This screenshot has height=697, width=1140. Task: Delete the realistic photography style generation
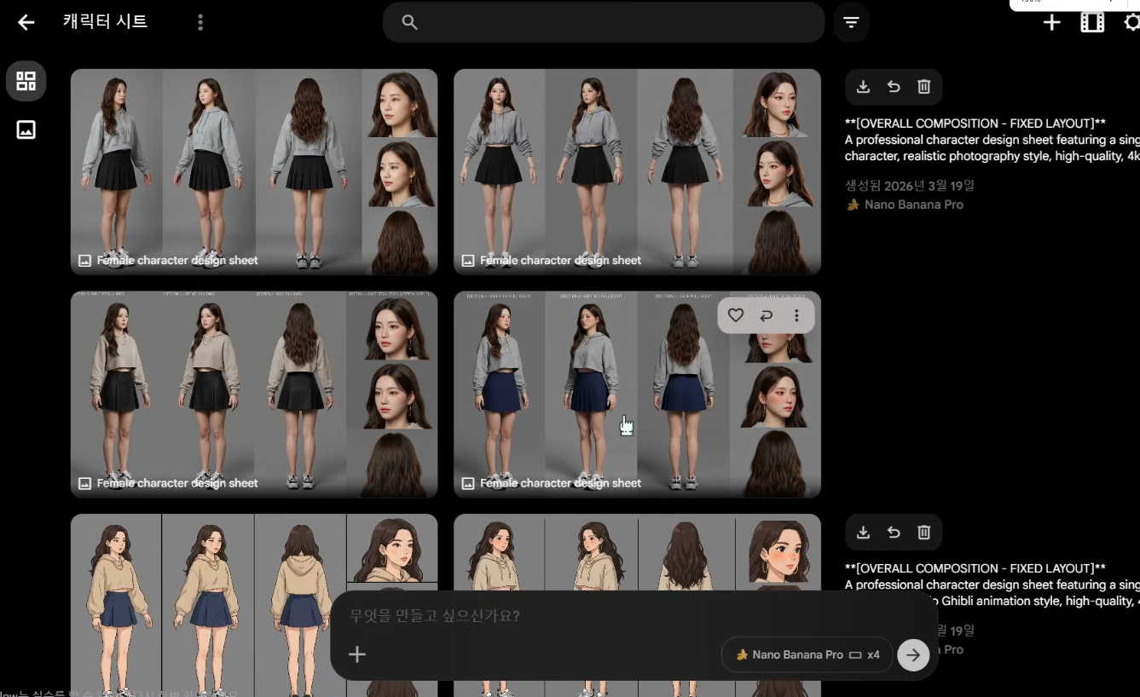click(923, 87)
